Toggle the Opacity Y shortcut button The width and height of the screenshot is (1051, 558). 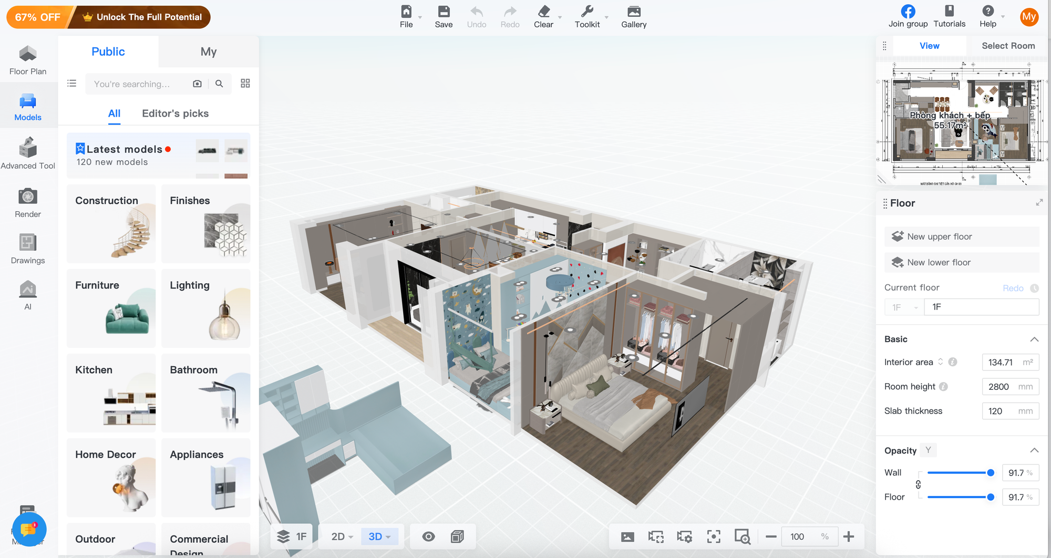[929, 450]
